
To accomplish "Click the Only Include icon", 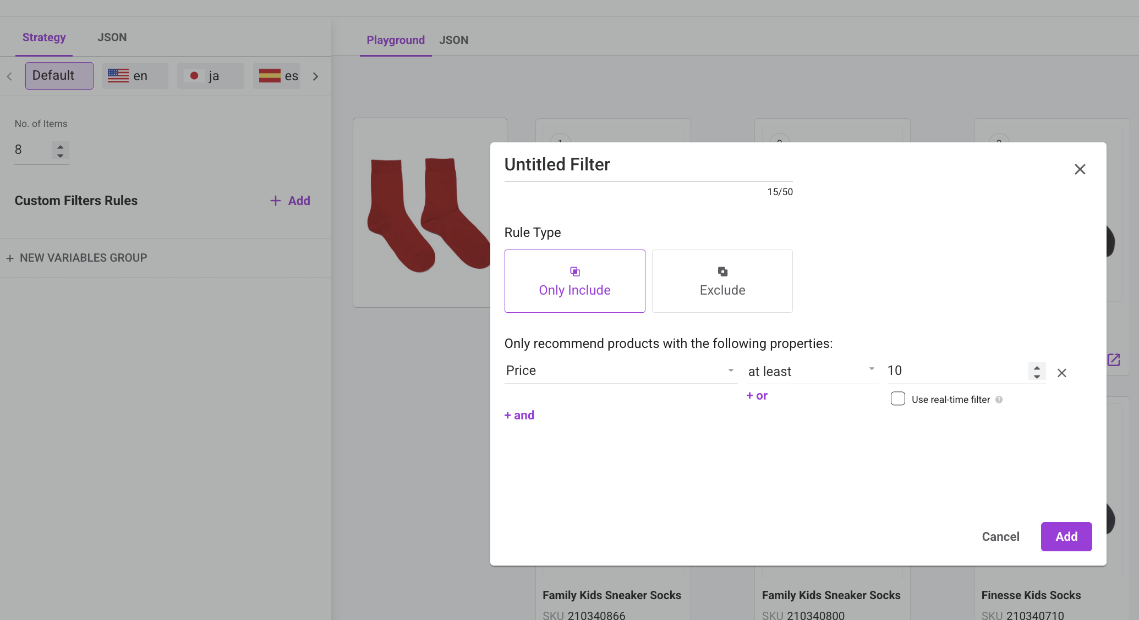I will 574,272.
